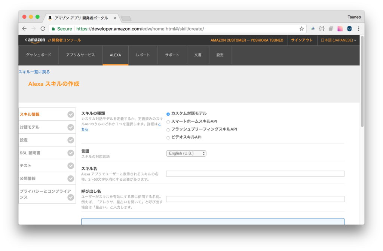The image size is (383, 251).
Task: Click the page vertical scrollbar
Action: pyautogui.click(x=362, y=82)
